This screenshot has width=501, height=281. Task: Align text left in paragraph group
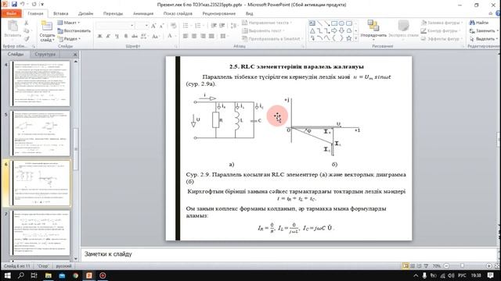(x=186, y=36)
